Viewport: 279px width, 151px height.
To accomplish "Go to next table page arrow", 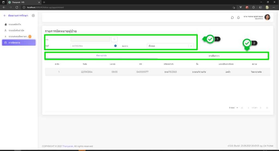I will click(260, 108).
